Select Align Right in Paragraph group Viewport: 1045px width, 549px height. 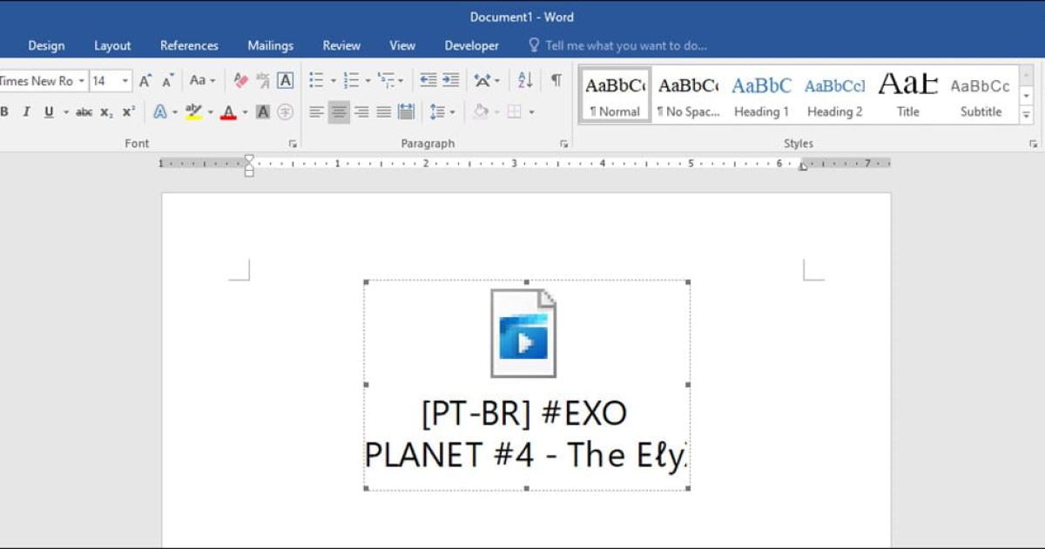(361, 112)
